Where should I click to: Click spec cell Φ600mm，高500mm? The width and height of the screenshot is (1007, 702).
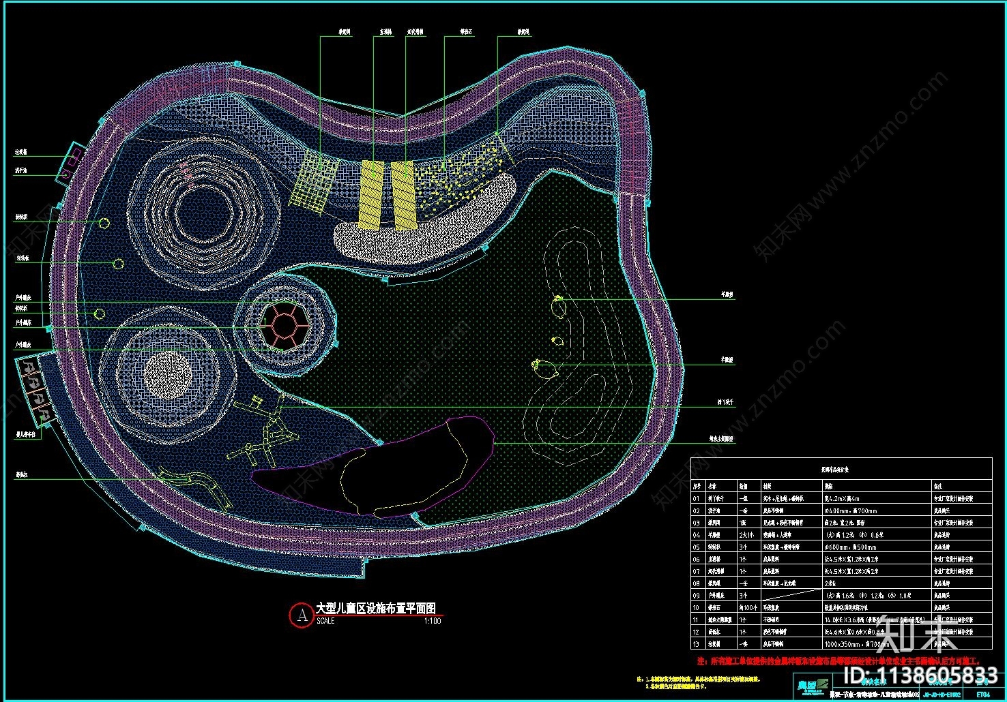[x=851, y=547]
